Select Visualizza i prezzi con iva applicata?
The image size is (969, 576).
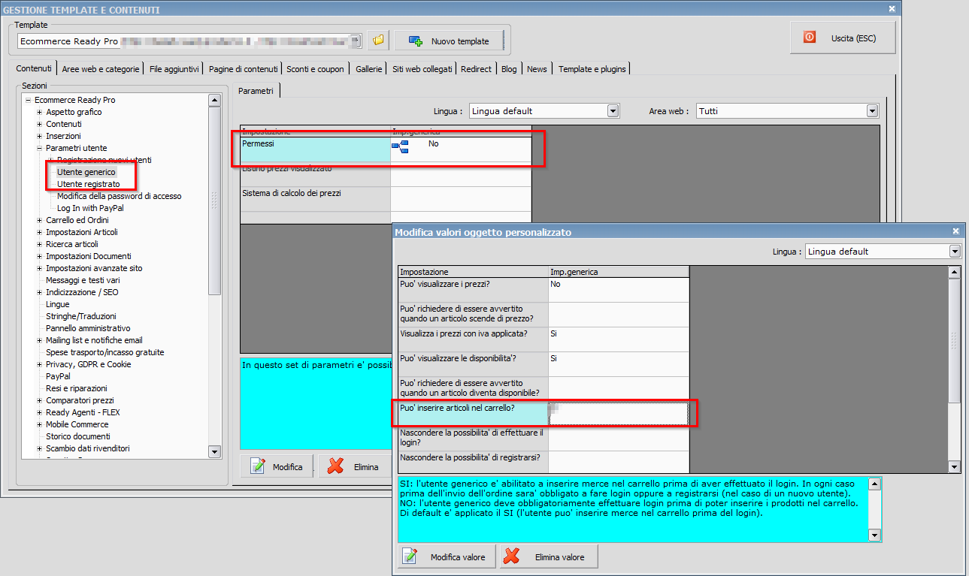(x=544, y=339)
